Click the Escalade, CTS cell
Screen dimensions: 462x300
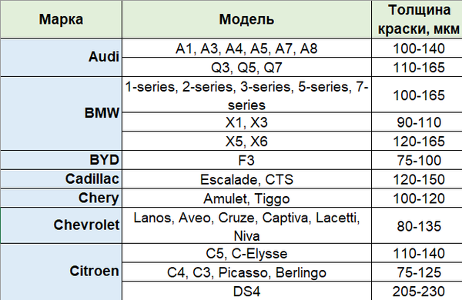tap(246, 179)
